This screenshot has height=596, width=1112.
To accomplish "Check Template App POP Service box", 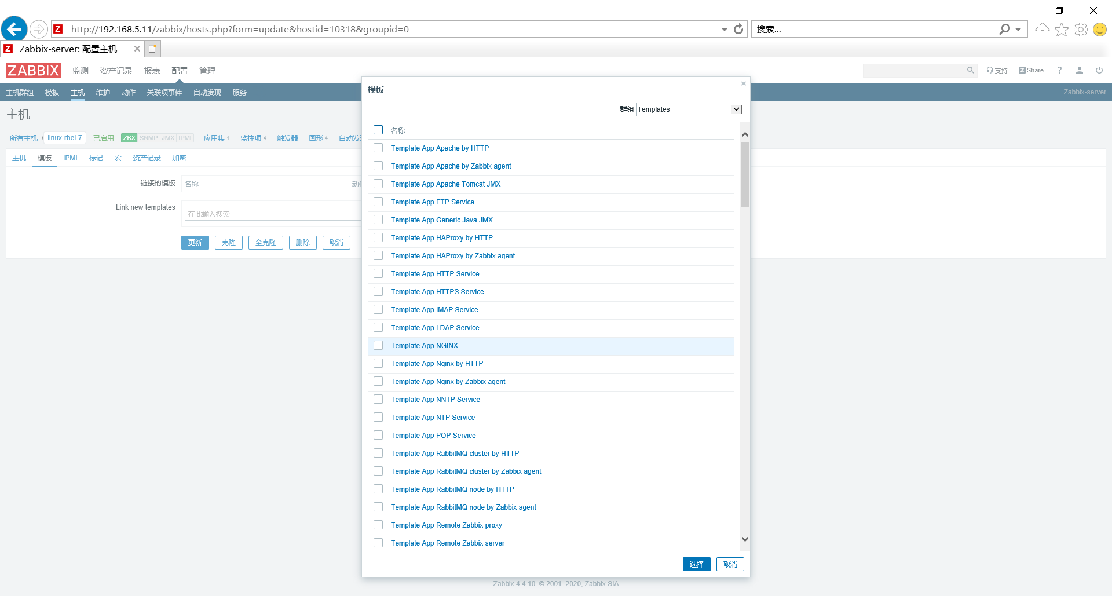I will click(x=378, y=435).
